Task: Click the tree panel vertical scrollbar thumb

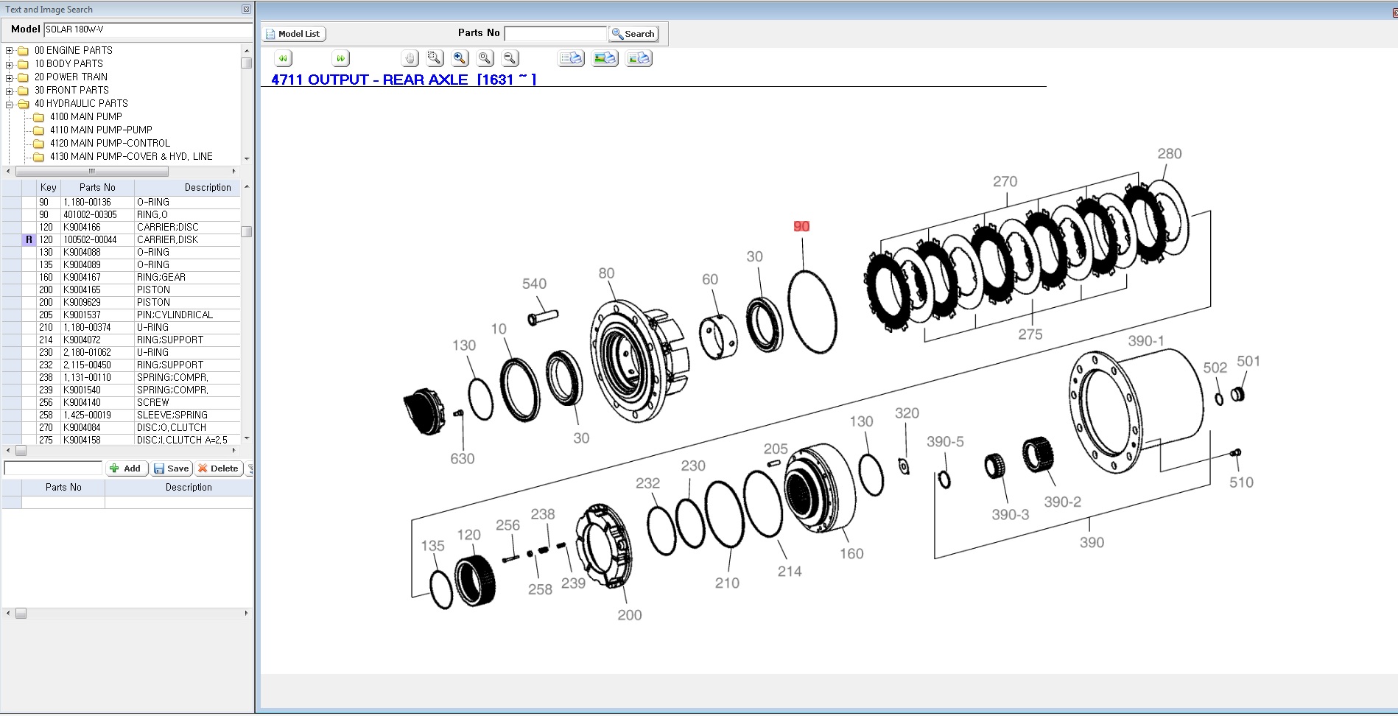Action: 247,63
